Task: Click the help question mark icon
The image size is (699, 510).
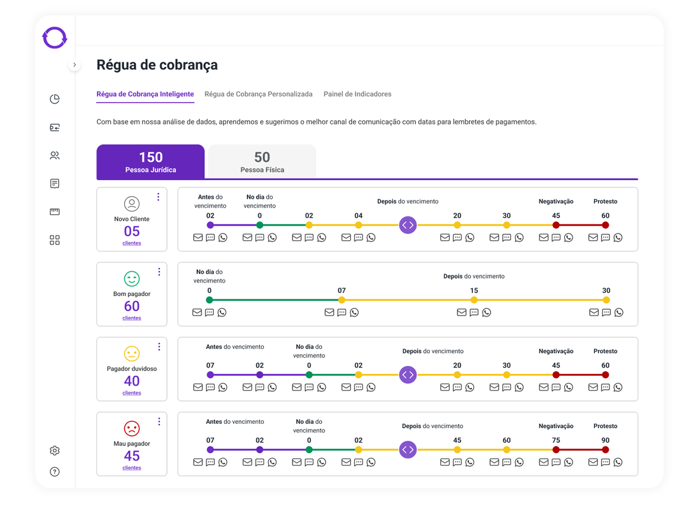Action: pyautogui.click(x=55, y=472)
